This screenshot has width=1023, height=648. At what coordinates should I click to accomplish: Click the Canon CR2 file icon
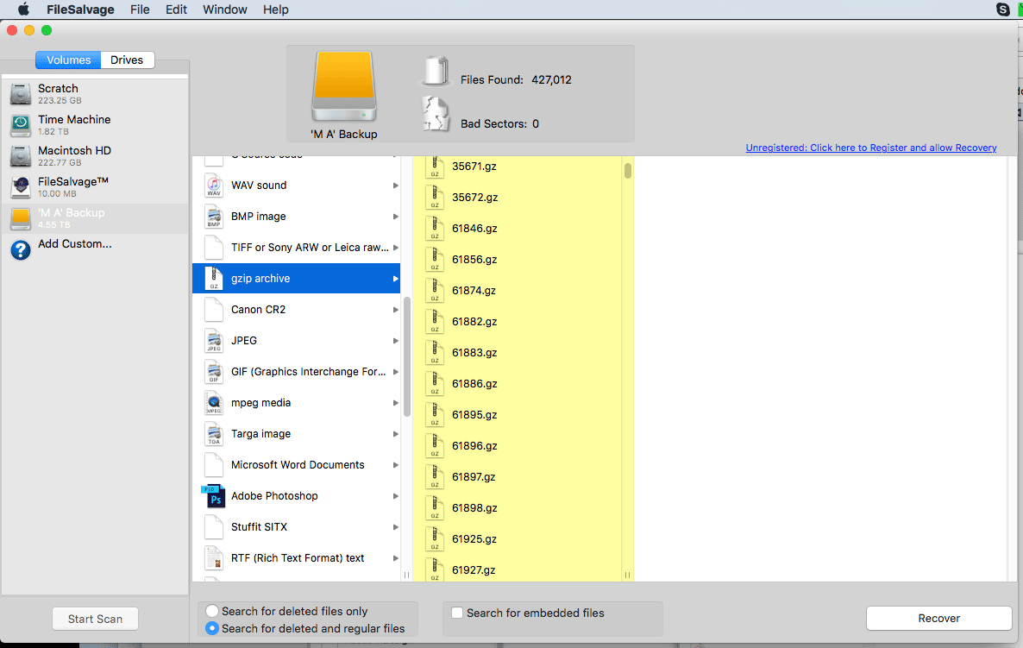[x=214, y=309]
